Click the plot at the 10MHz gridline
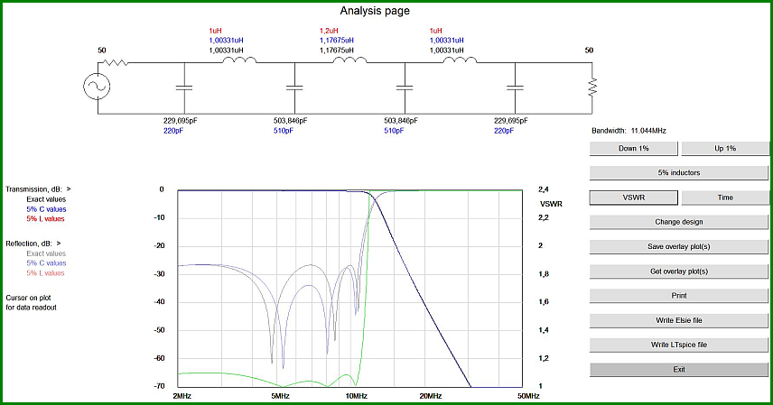The image size is (773, 405). [x=356, y=289]
